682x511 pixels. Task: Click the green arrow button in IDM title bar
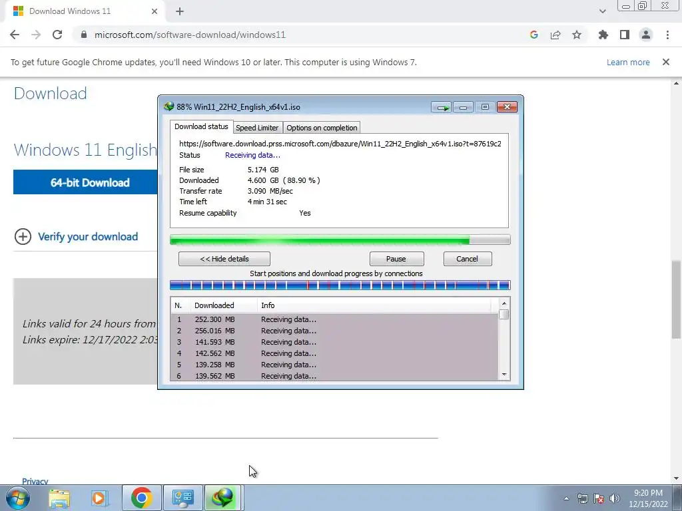coord(442,107)
